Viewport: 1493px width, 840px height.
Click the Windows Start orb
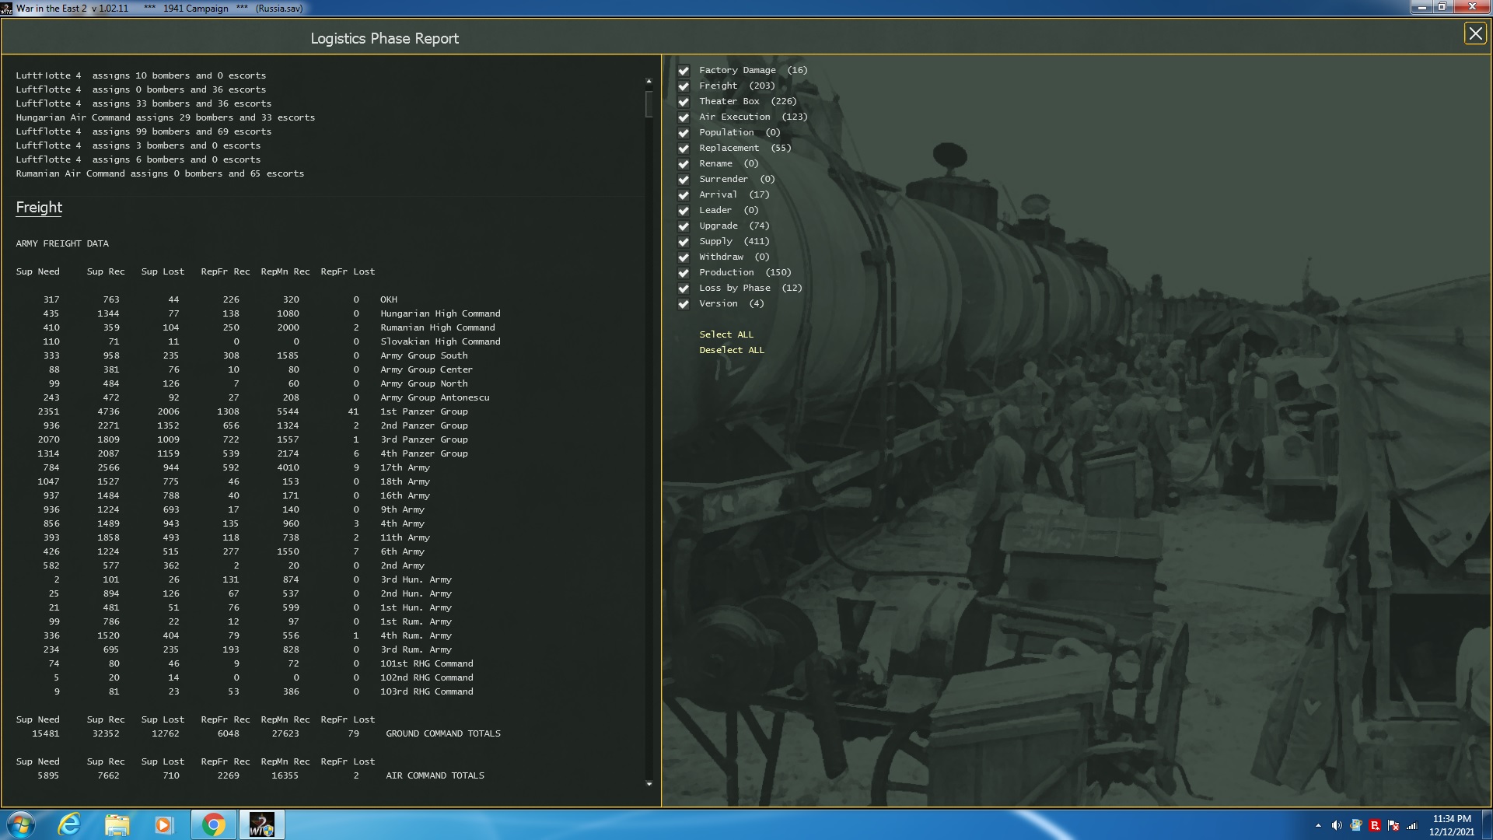pos(19,824)
